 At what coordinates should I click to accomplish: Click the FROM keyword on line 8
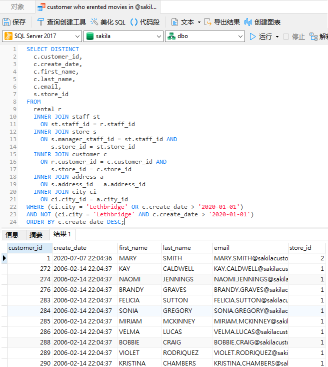coord(33,102)
